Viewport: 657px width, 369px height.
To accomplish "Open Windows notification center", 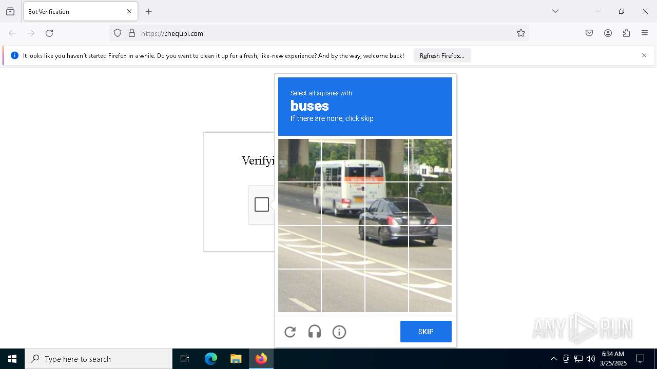I will pyautogui.click(x=640, y=359).
